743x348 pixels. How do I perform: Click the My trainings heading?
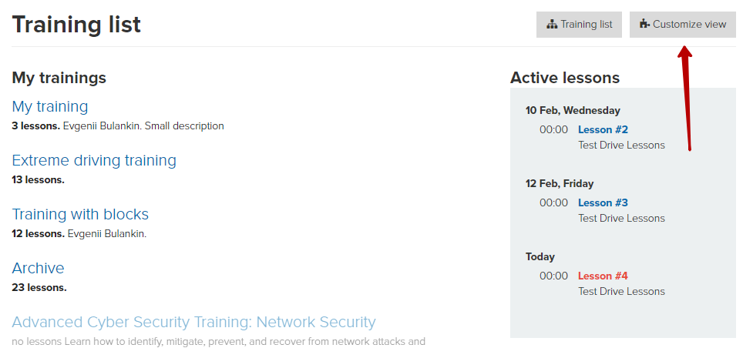coord(59,78)
